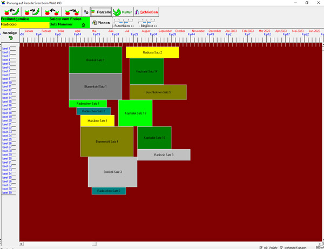Switch to the Parzelle view
This screenshot has width=324, height=249.
pos(100,12)
